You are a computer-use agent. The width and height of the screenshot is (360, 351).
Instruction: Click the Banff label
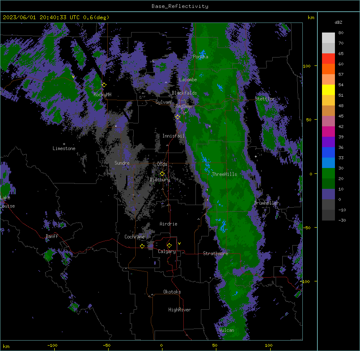coord(52,236)
